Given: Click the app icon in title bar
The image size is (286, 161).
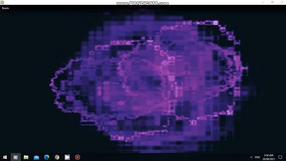Looking at the screenshot, I should (x=2, y=2).
